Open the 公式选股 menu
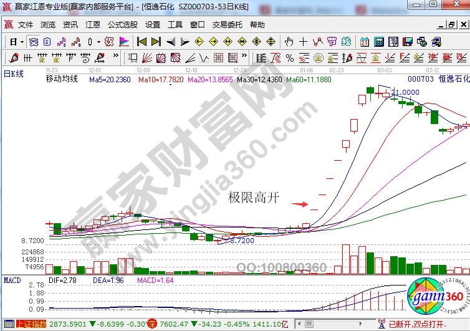Image resolution: width=470 pixels, height=331 pixels. click(122, 25)
